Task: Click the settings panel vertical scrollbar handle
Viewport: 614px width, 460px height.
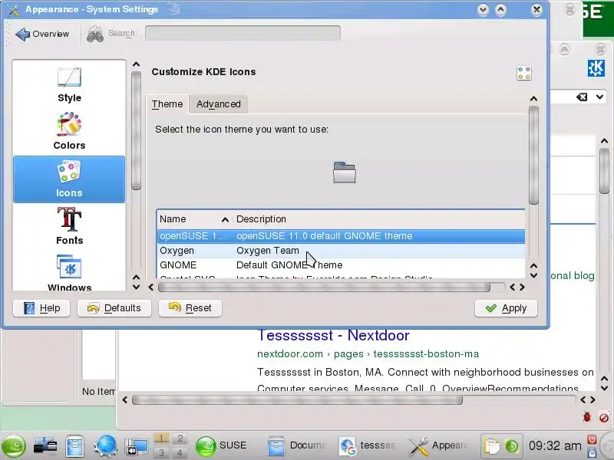Action: 533,155
